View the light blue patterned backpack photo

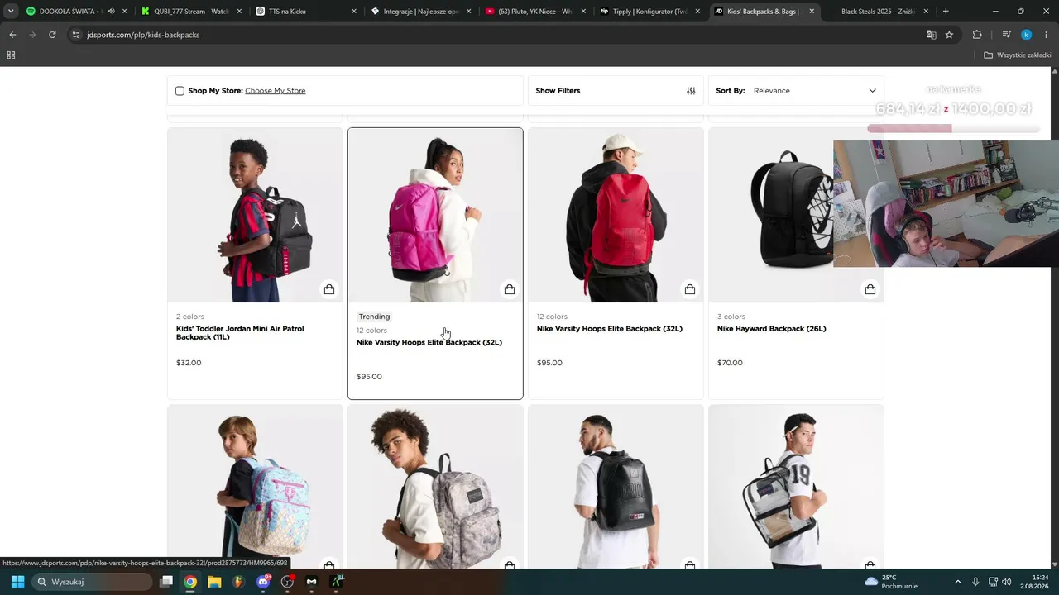pyautogui.click(x=255, y=488)
